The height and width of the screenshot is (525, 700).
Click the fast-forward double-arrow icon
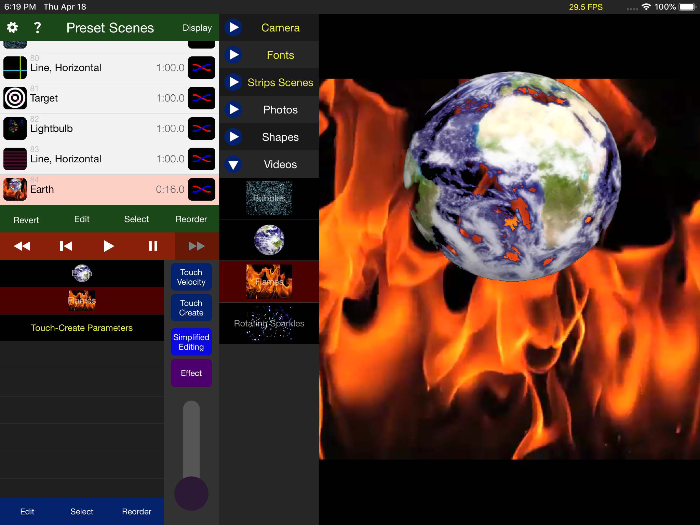197,246
